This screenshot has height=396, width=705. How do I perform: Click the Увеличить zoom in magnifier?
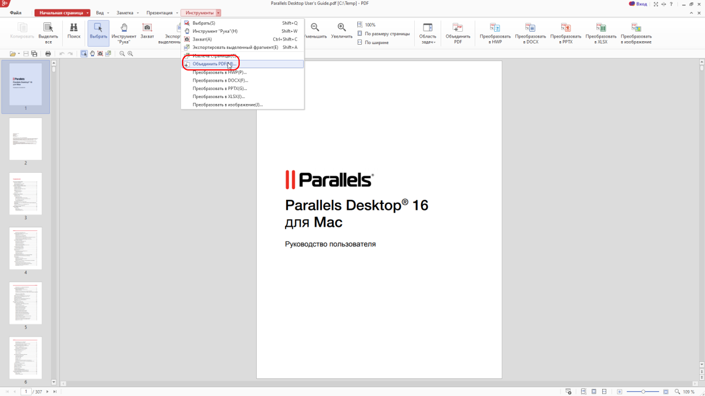coord(341,28)
